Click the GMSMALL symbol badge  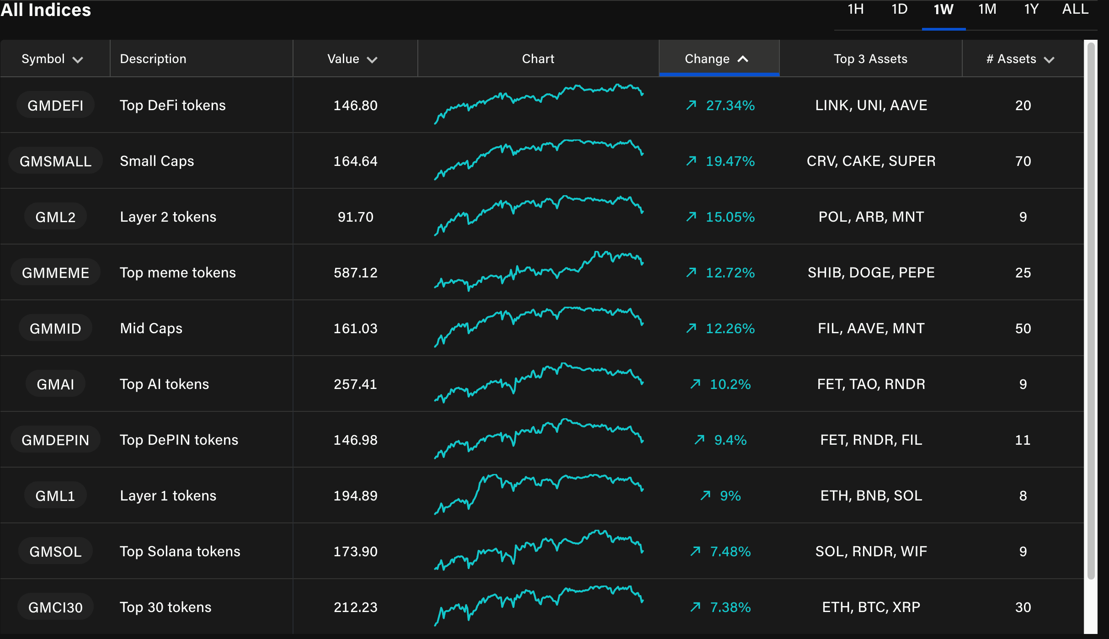click(55, 161)
